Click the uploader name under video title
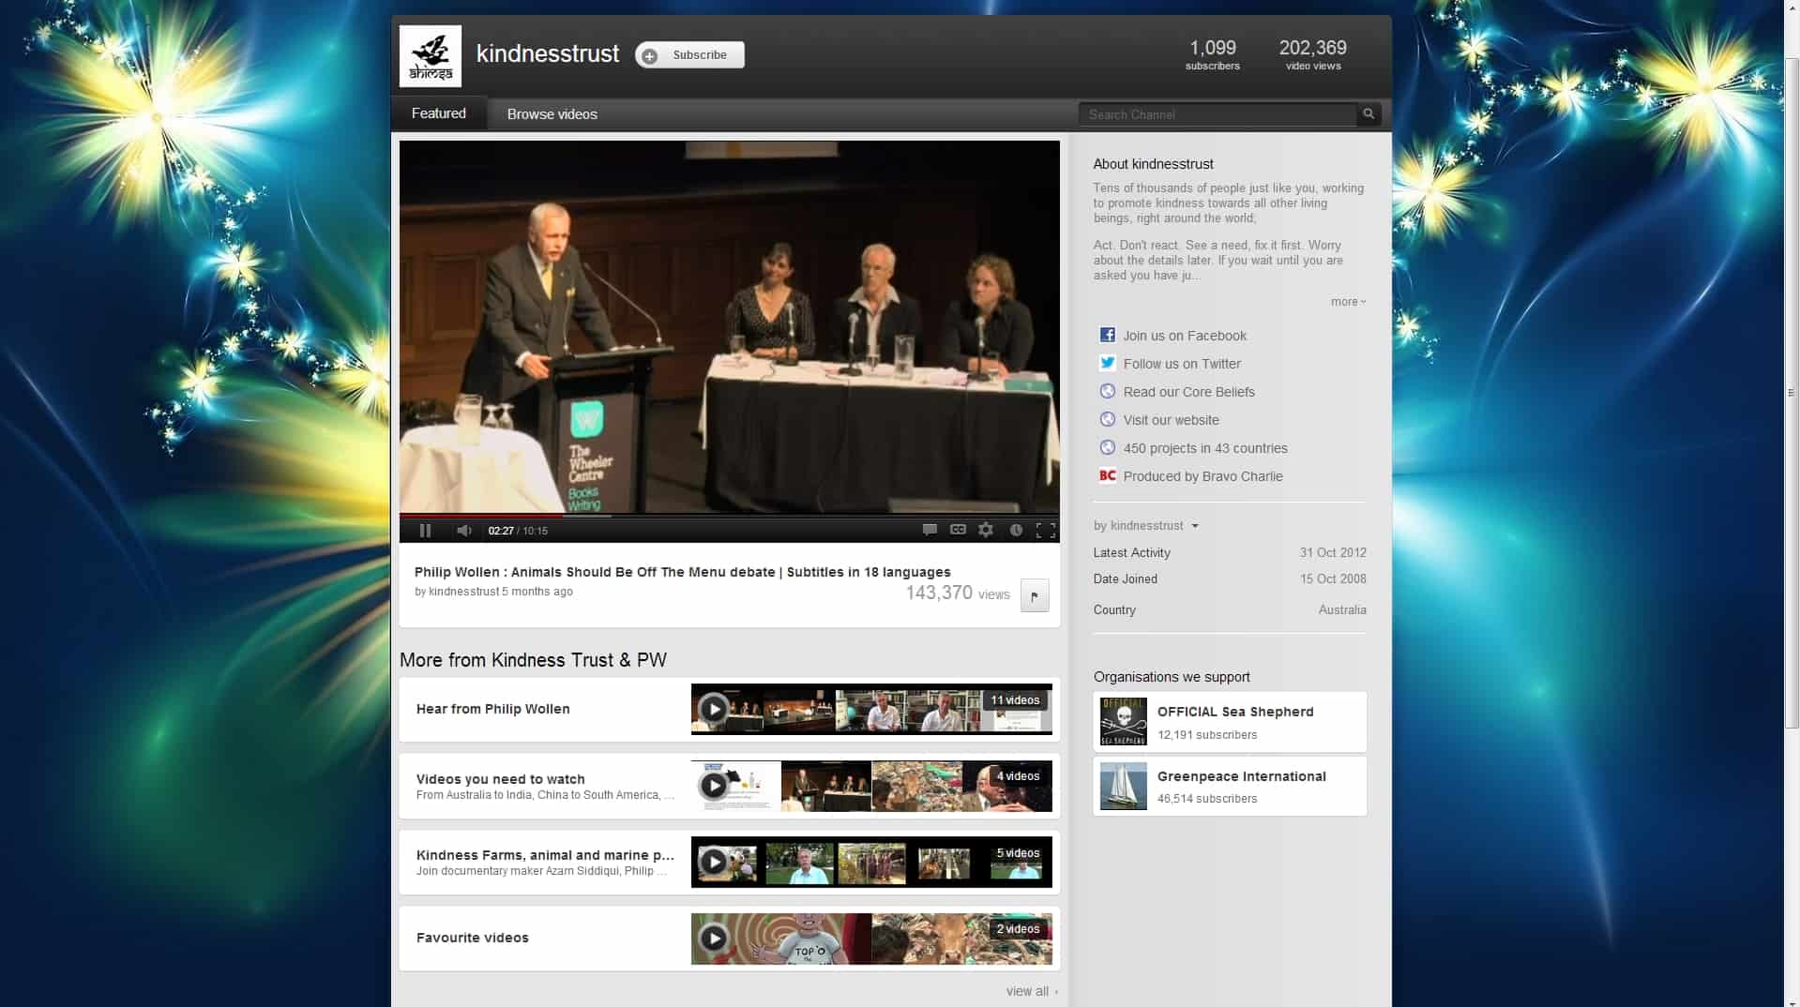The width and height of the screenshot is (1800, 1007). 463,592
